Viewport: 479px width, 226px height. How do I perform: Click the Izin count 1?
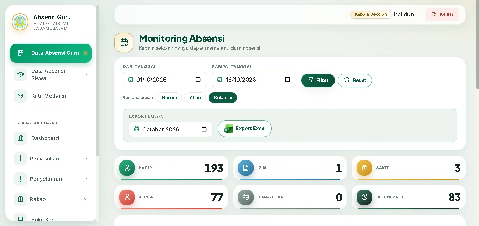(339, 168)
